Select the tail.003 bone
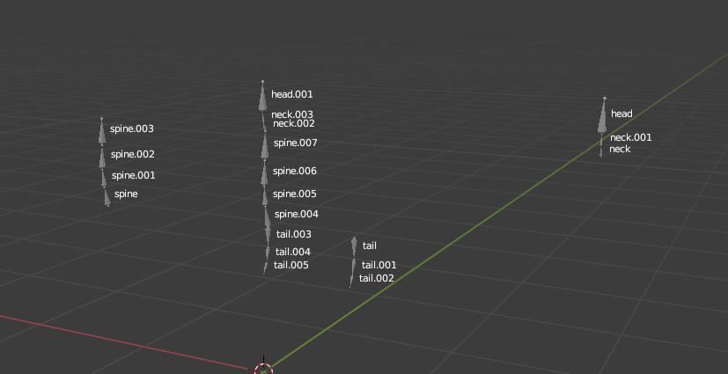The height and width of the screenshot is (374, 728). 268,236
